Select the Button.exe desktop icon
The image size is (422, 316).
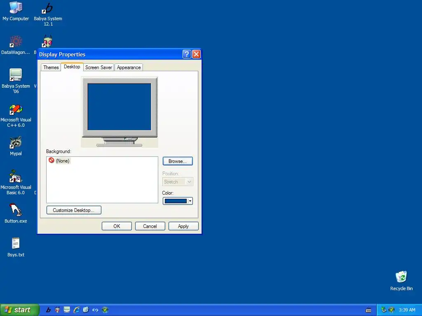[x=16, y=214]
